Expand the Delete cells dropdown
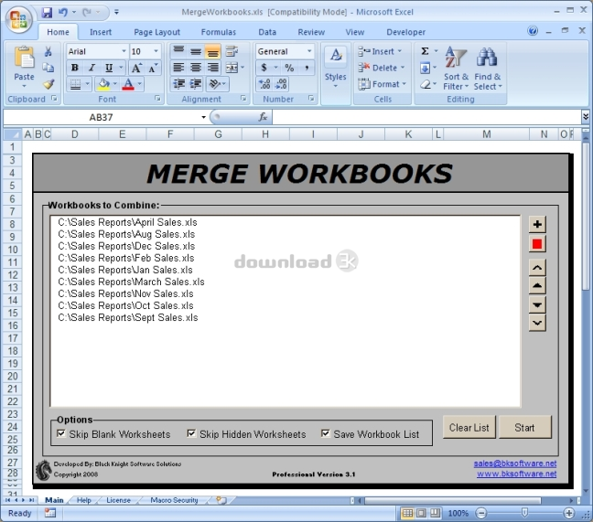 tap(403, 68)
